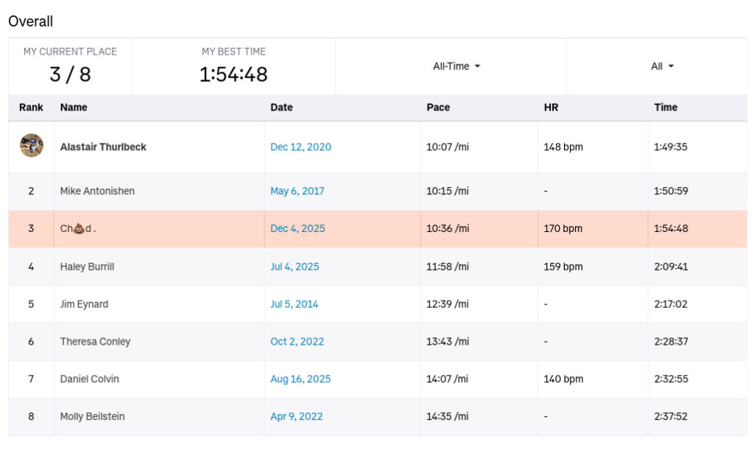Click the poop emoji in the highlighted name
Viewport: 754px width, 453px height.
pyautogui.click(x=78, y=228)
